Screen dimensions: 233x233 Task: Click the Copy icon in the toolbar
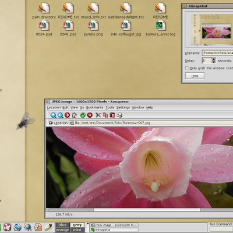tap(105, 115)
